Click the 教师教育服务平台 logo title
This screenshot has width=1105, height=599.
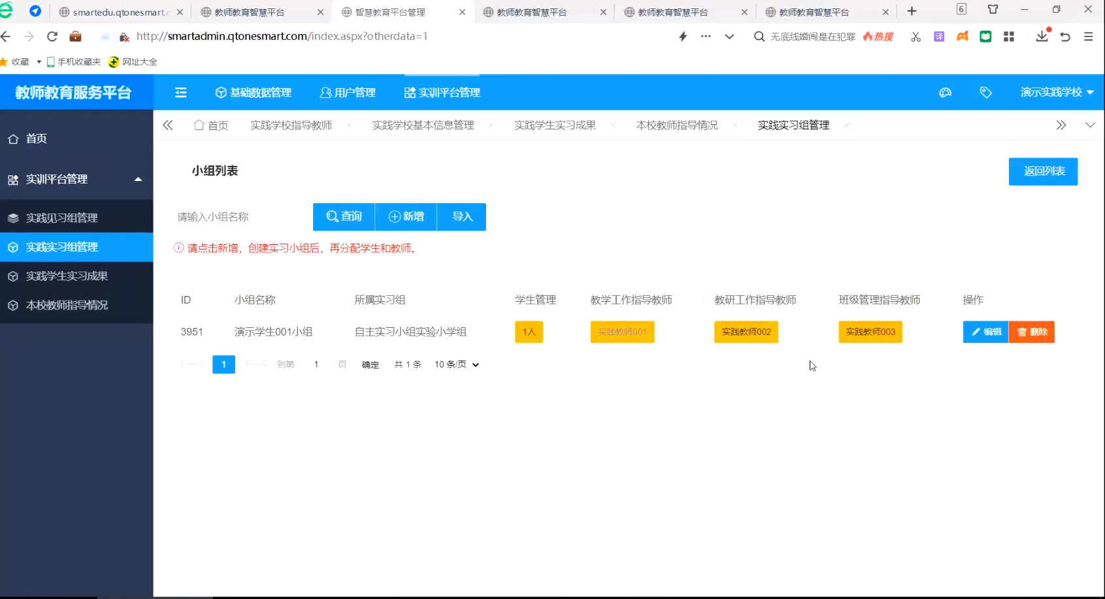[73, 93]
